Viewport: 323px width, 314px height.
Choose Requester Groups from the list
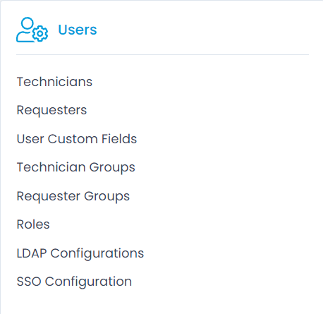pos(73,196)
